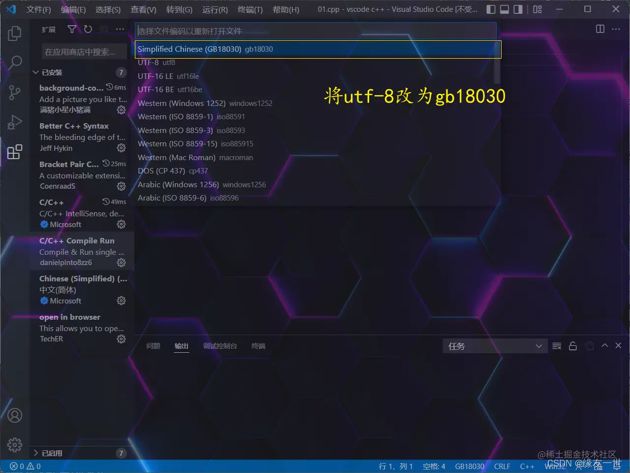Clear the output panel
Viewport: 630px width, 473px height.
coord(557,346)
